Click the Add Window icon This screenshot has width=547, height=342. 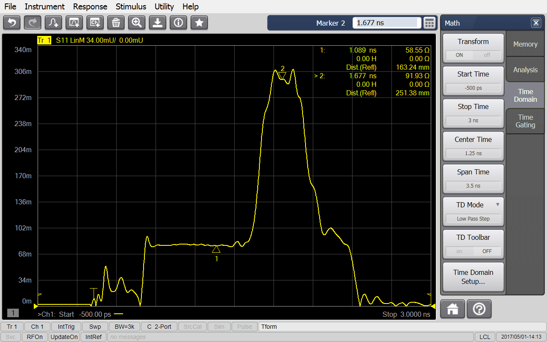pyautogui.click(x=74, y=23)
